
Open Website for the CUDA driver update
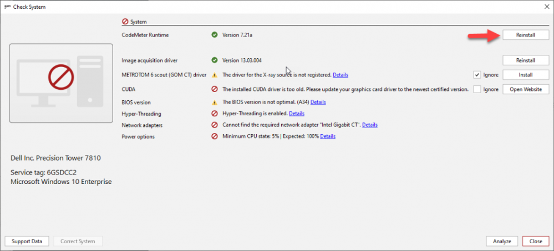pos(525,89)
